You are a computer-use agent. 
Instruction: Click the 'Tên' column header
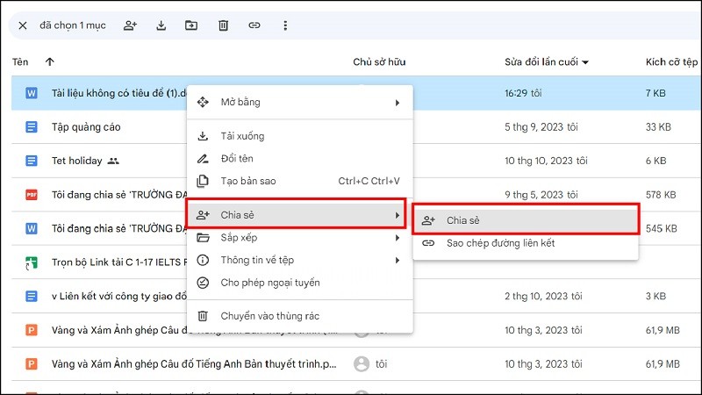click(20, 61)
